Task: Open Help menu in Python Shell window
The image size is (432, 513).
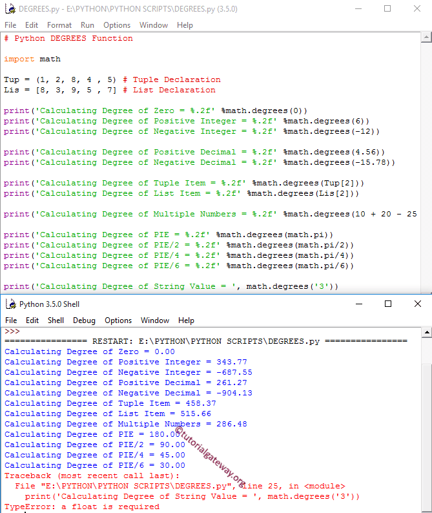Action: click(186, 320)
